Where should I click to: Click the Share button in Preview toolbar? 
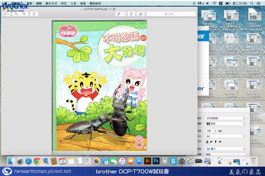[x=34, y=14]
